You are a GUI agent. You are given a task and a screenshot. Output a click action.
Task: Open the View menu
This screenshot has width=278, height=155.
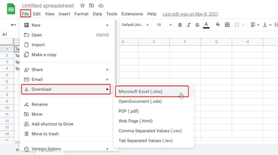[50, 14]
